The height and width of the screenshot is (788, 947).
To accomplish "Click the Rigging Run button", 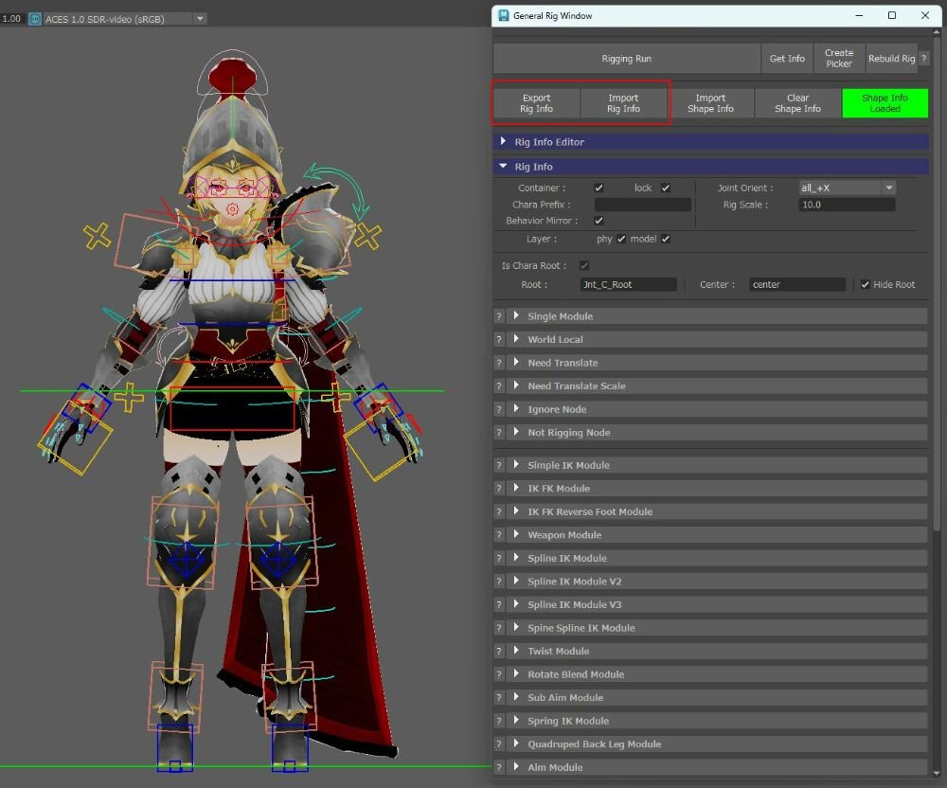I will [x=627, y=59].
